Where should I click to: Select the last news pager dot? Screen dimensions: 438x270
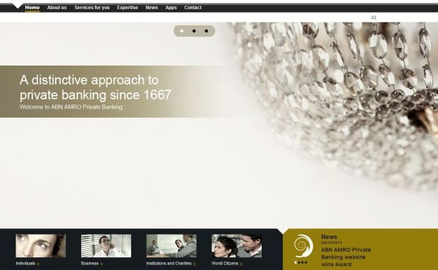tap(306, 262)
